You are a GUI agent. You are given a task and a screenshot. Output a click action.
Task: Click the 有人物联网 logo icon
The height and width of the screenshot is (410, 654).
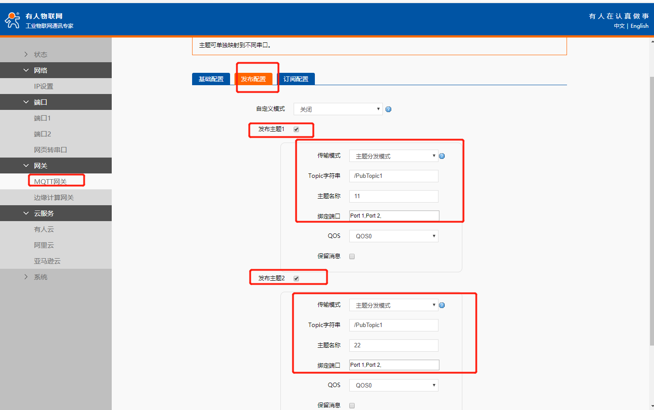12,20
